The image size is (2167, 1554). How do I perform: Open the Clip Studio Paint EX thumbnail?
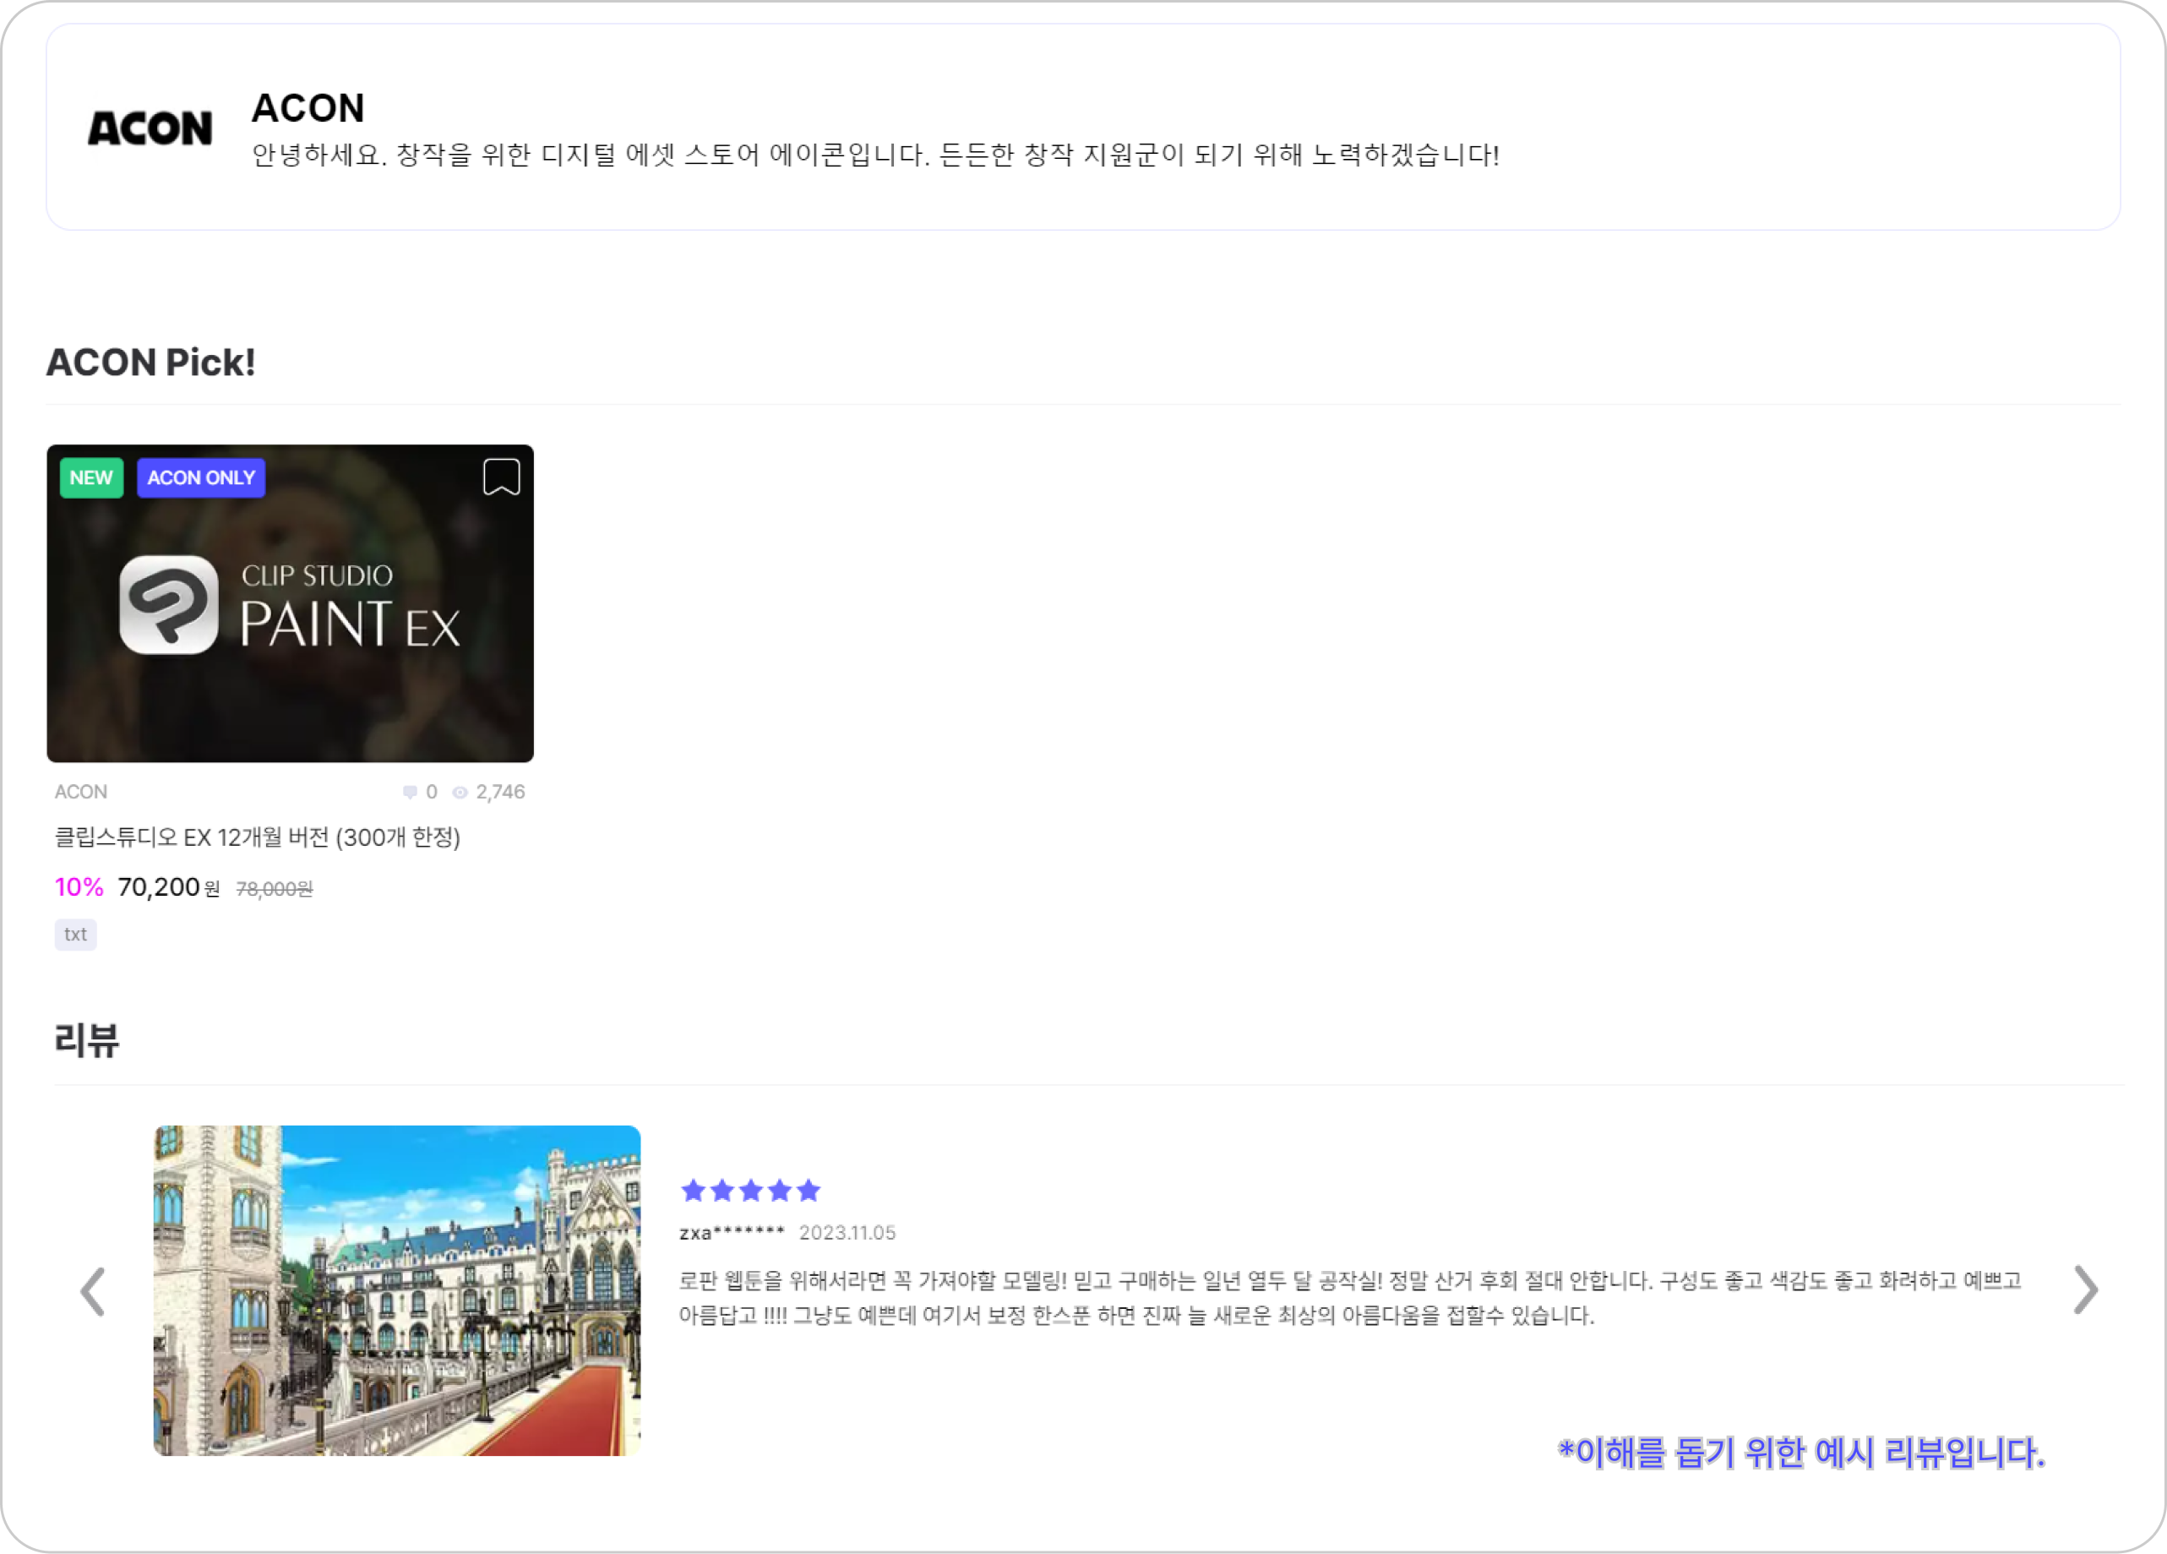tap(290, 603)
